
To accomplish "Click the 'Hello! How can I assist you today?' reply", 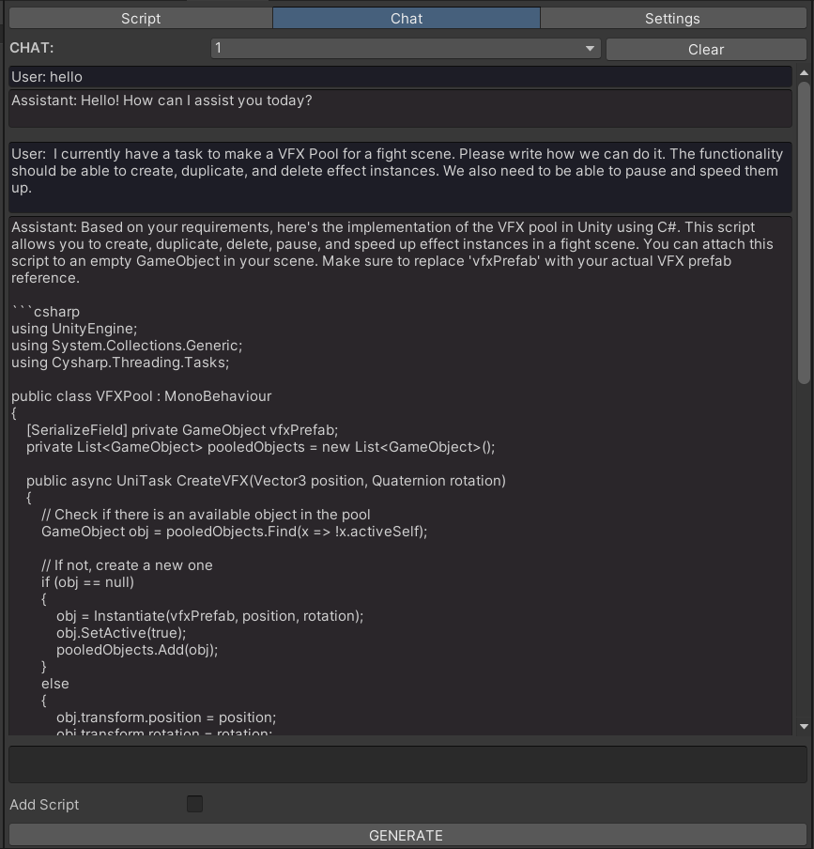I will coord(400,107).
